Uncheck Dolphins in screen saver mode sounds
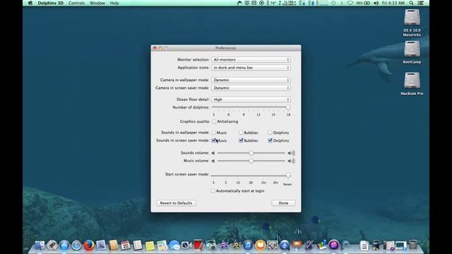Viewport: 452px width, 254px height. point(270,140)
